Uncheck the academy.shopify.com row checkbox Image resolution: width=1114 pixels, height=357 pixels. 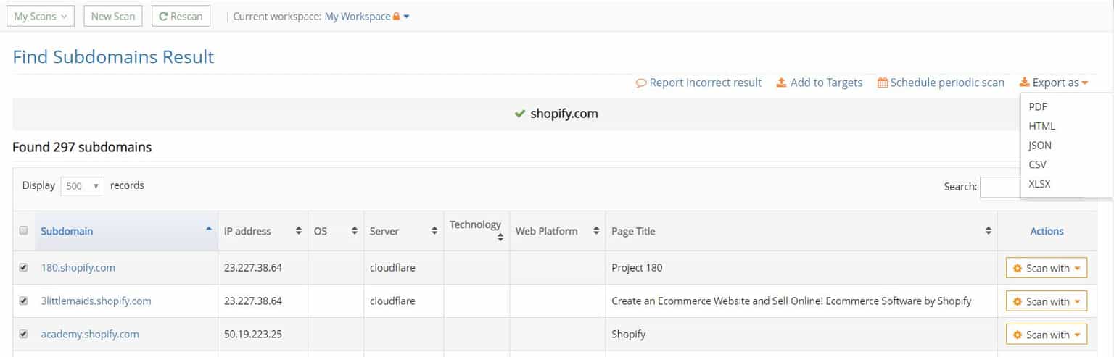pos(23,334)
